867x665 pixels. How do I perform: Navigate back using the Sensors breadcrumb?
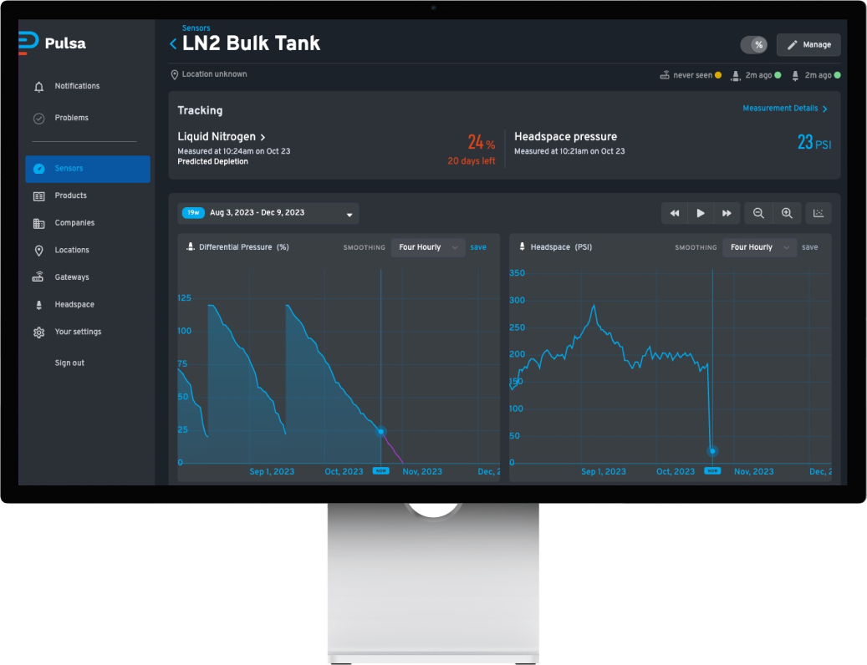[x=196, y=28]
